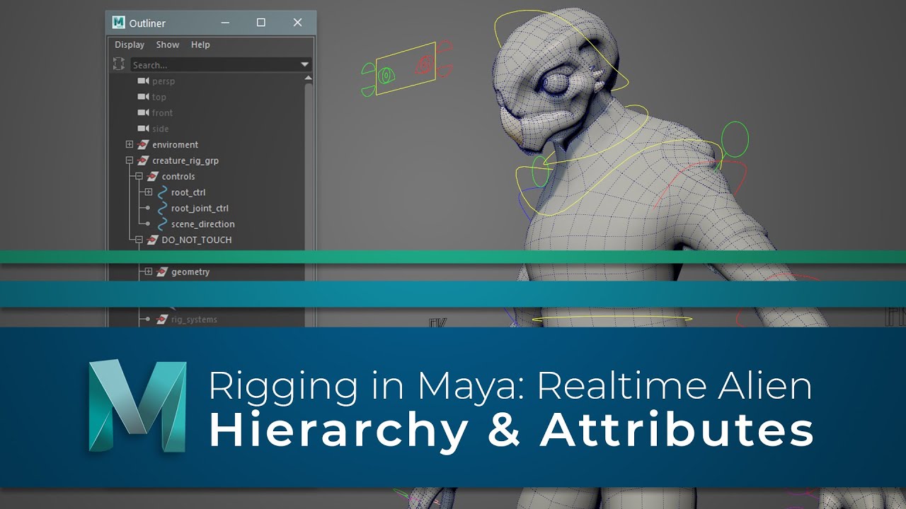Click the rig_systems group node icon
Viewport: 906px width, 509px height.
point(162,320)
